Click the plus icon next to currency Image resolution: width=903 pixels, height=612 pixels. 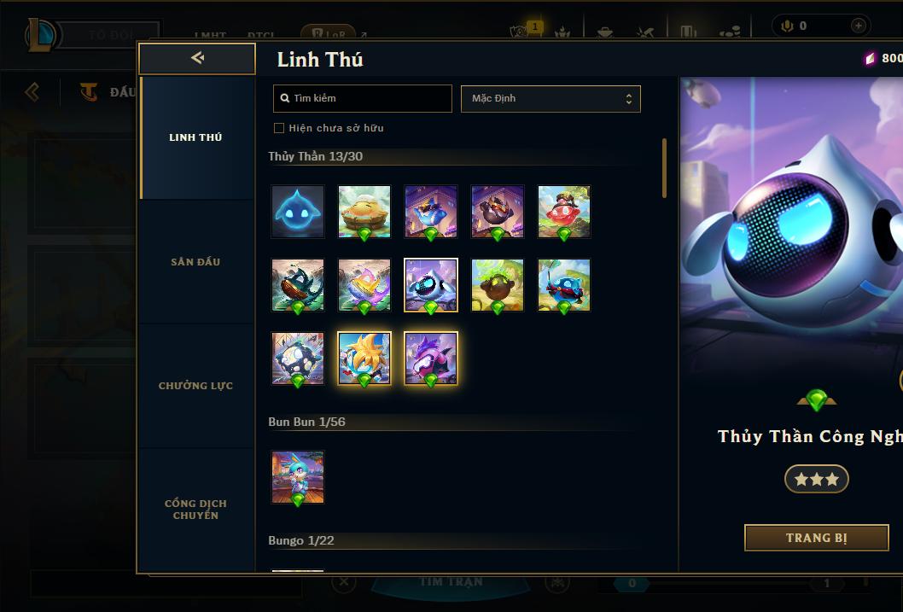858,26
